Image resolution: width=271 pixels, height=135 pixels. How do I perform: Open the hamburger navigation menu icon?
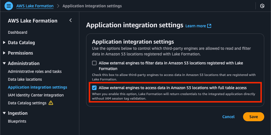(x=9, y=6)
